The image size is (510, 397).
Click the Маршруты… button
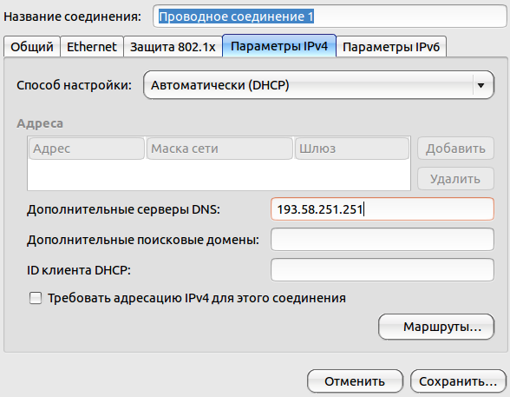[436, 327]
